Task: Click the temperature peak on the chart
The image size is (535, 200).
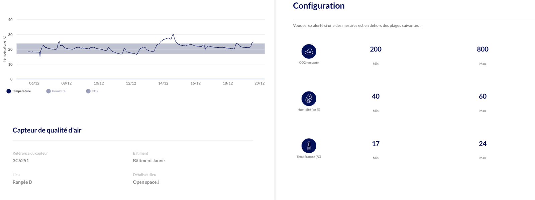Action: 173,34
